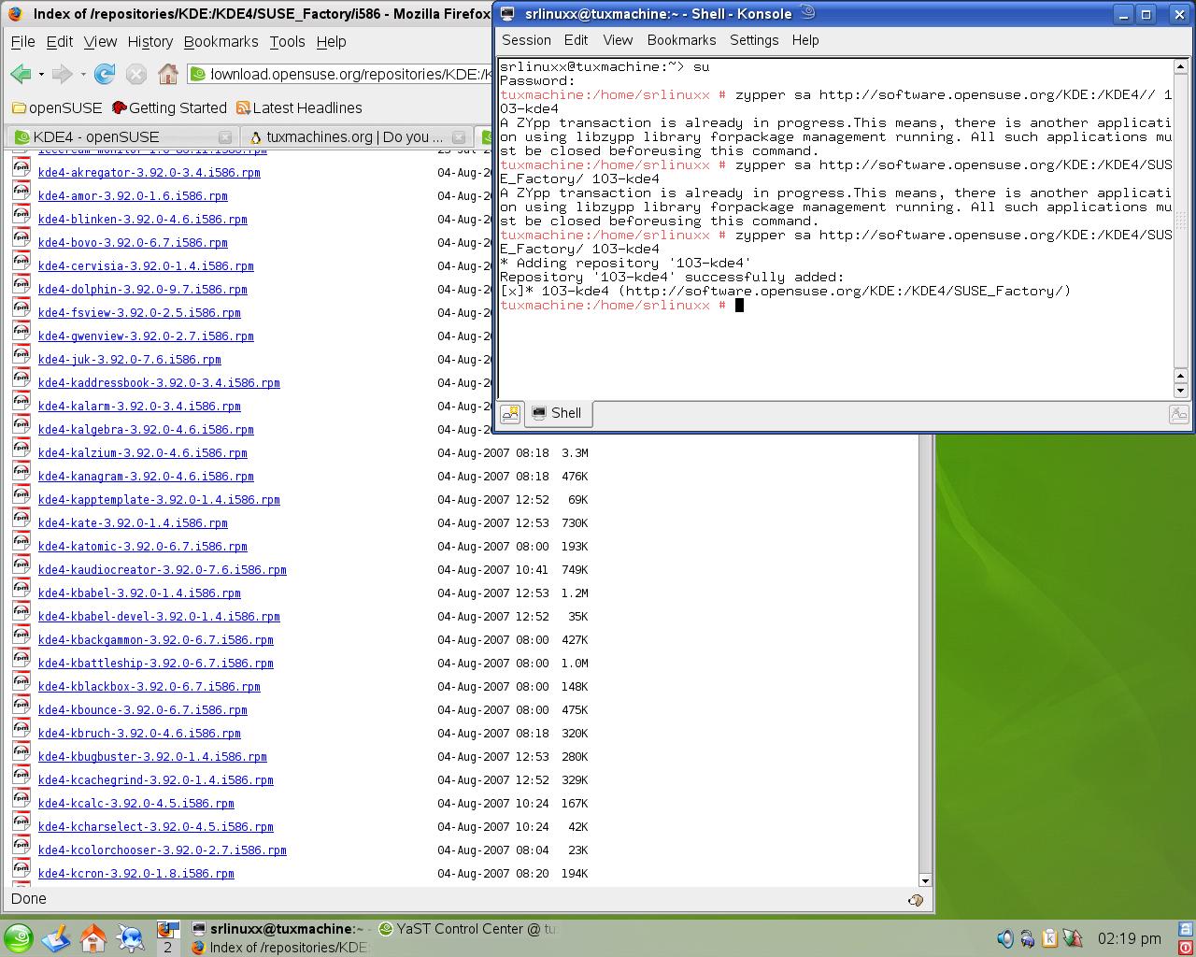Click the 02:19 pm clock

click(x=1130, y=938)
